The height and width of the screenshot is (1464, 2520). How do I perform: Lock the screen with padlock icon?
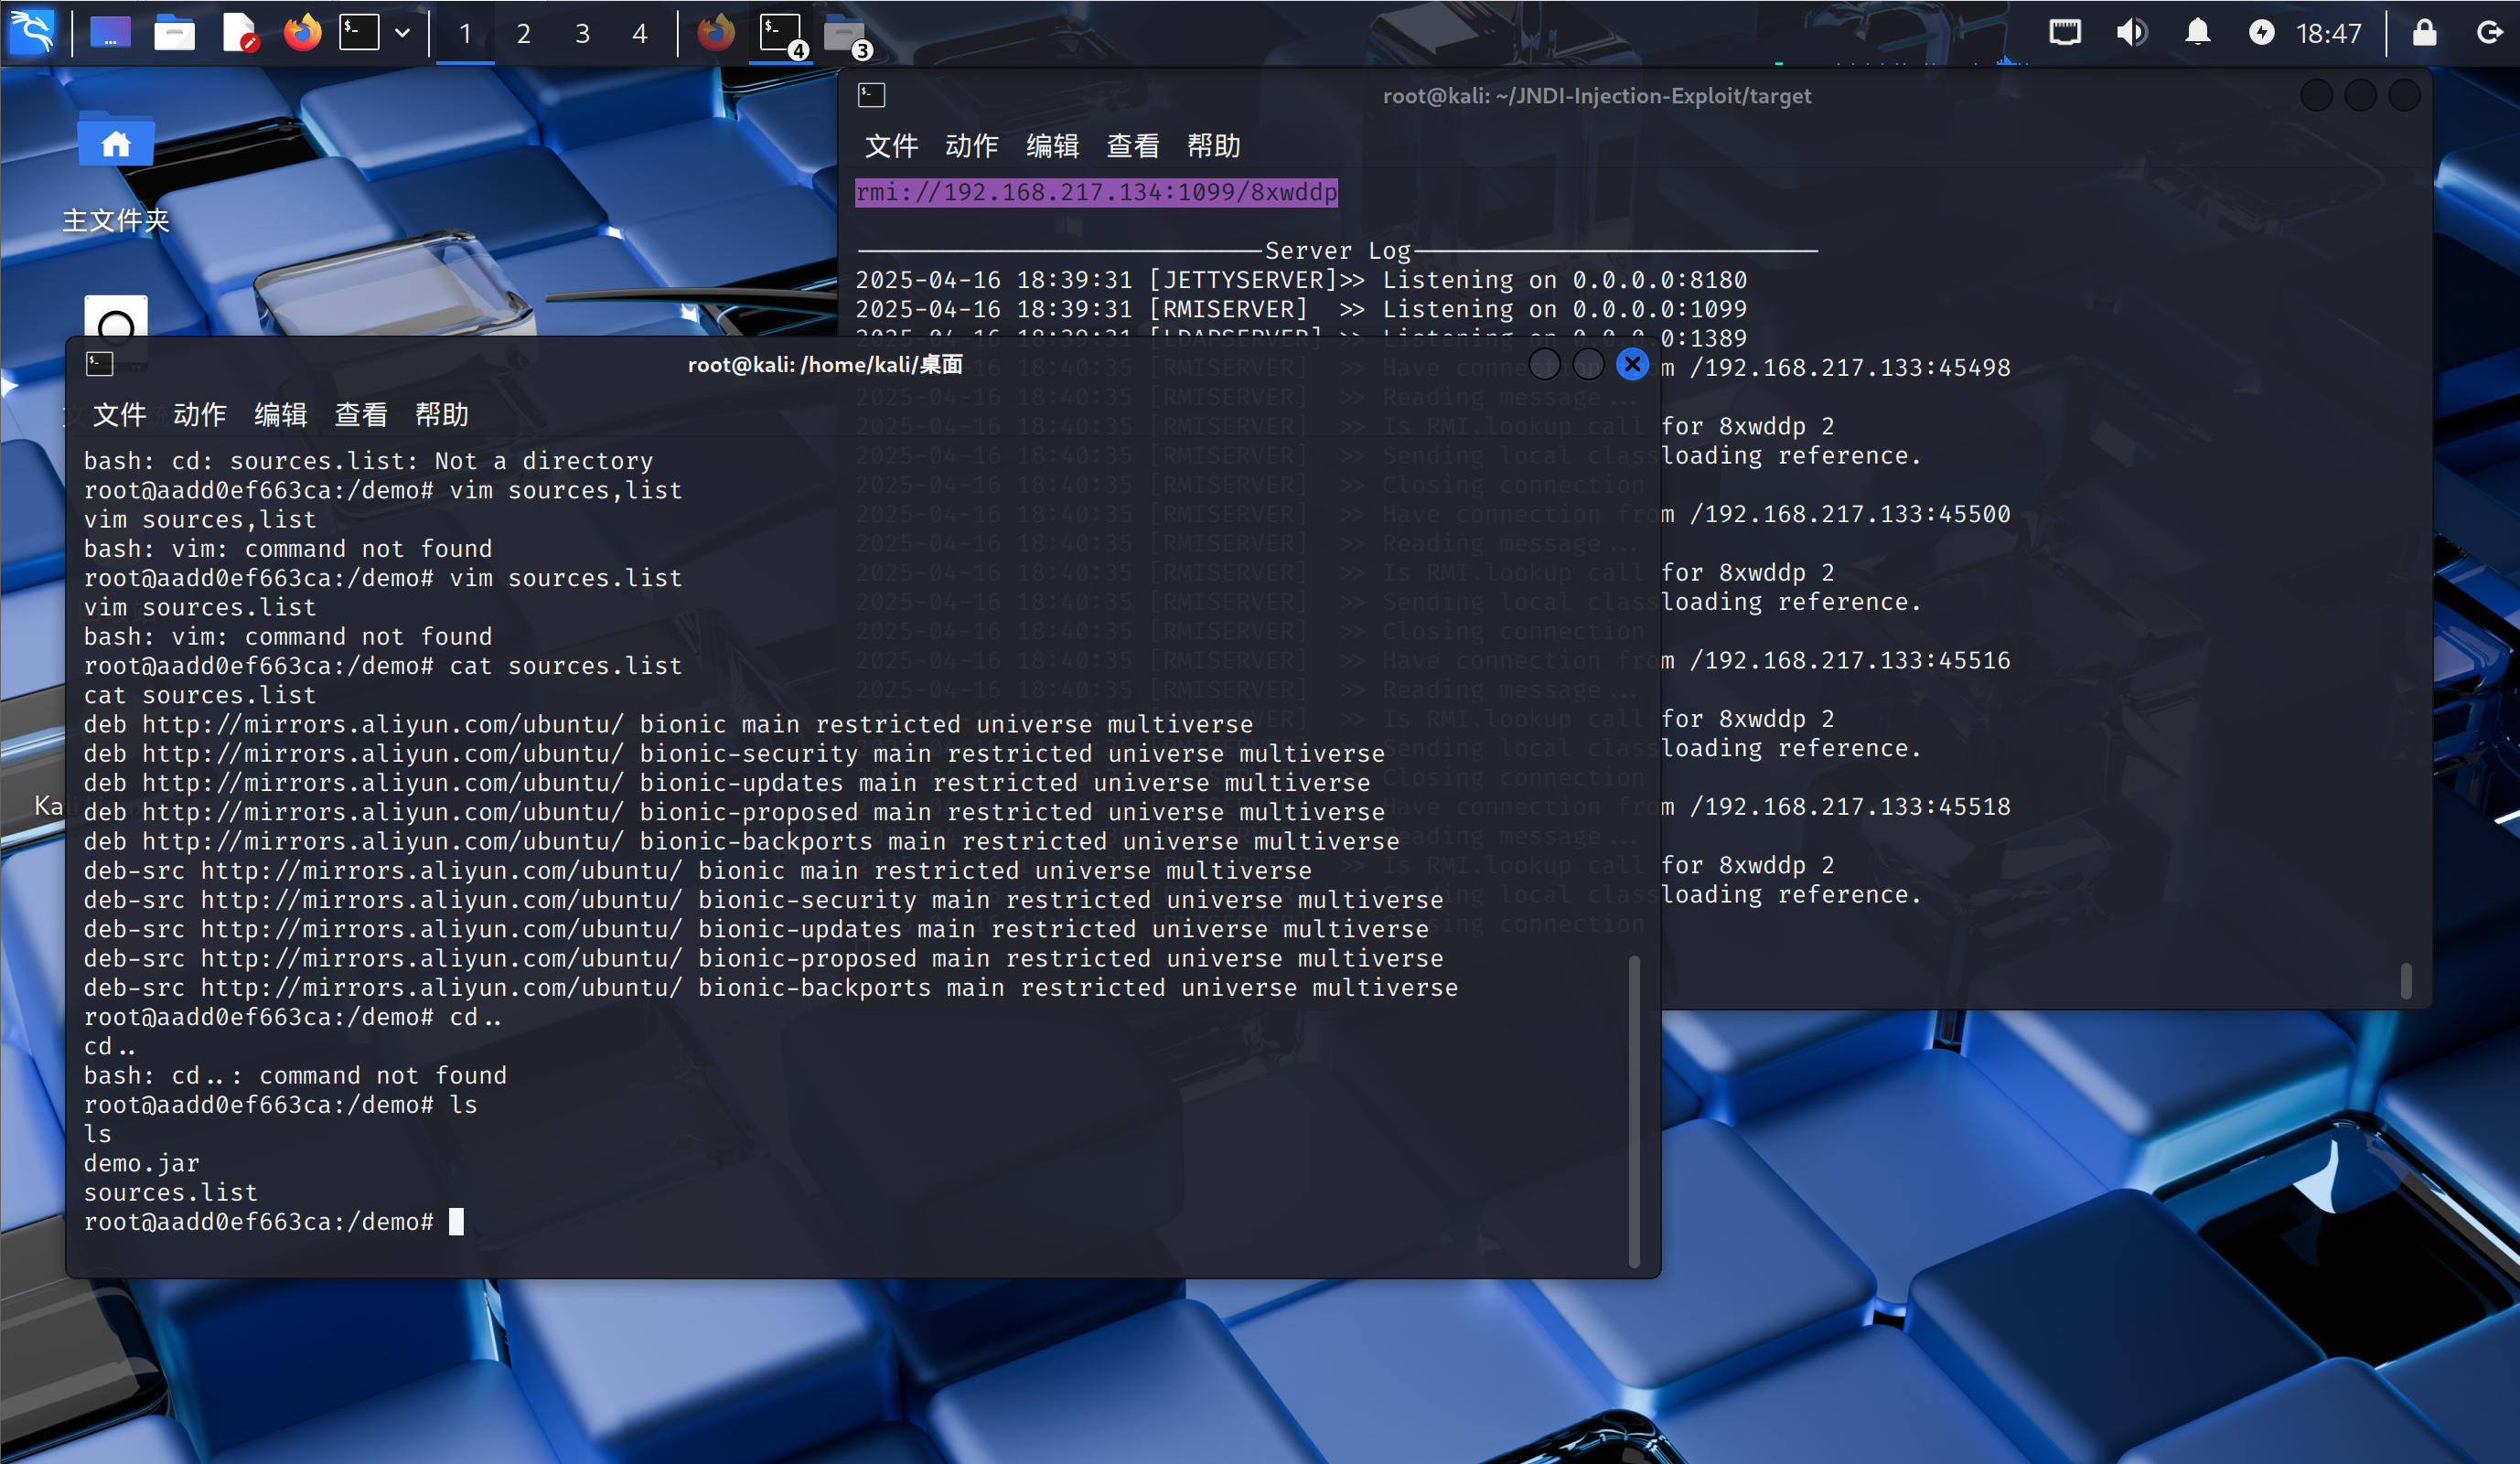tap(2424, 32)
